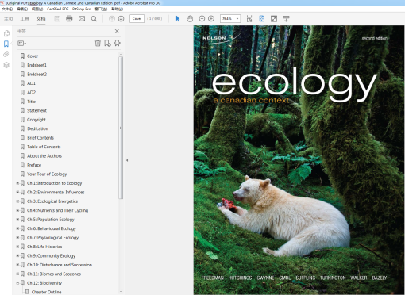Open the Find search magnifier tool
Screen dimensions: 405x295
(x=94, y=19)
